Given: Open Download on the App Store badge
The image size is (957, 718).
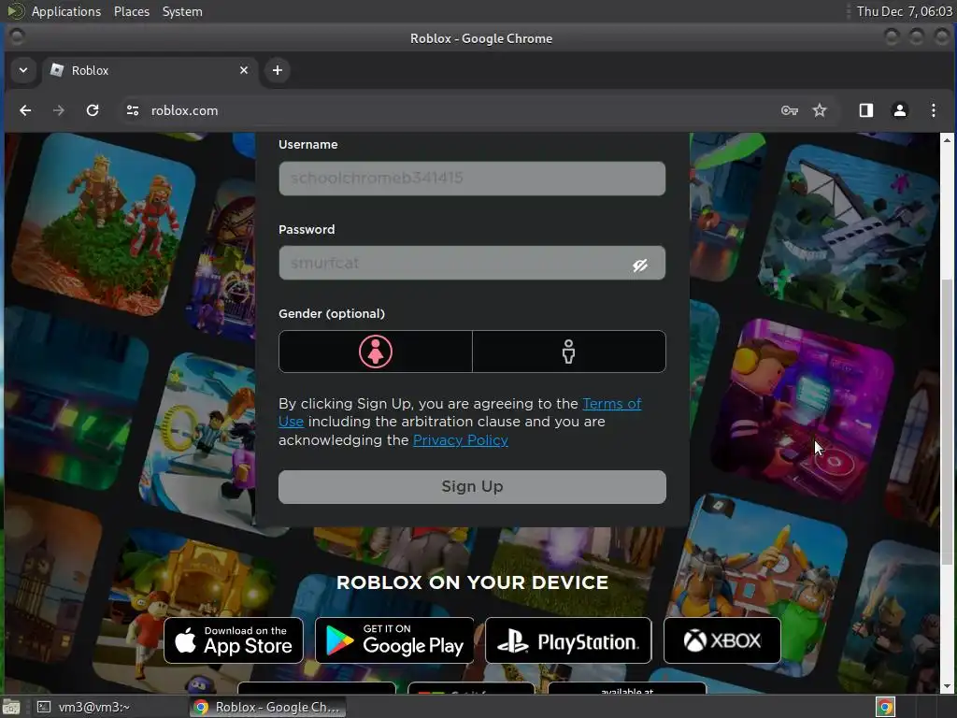Looking at the screenshot, I should (234, 640).
